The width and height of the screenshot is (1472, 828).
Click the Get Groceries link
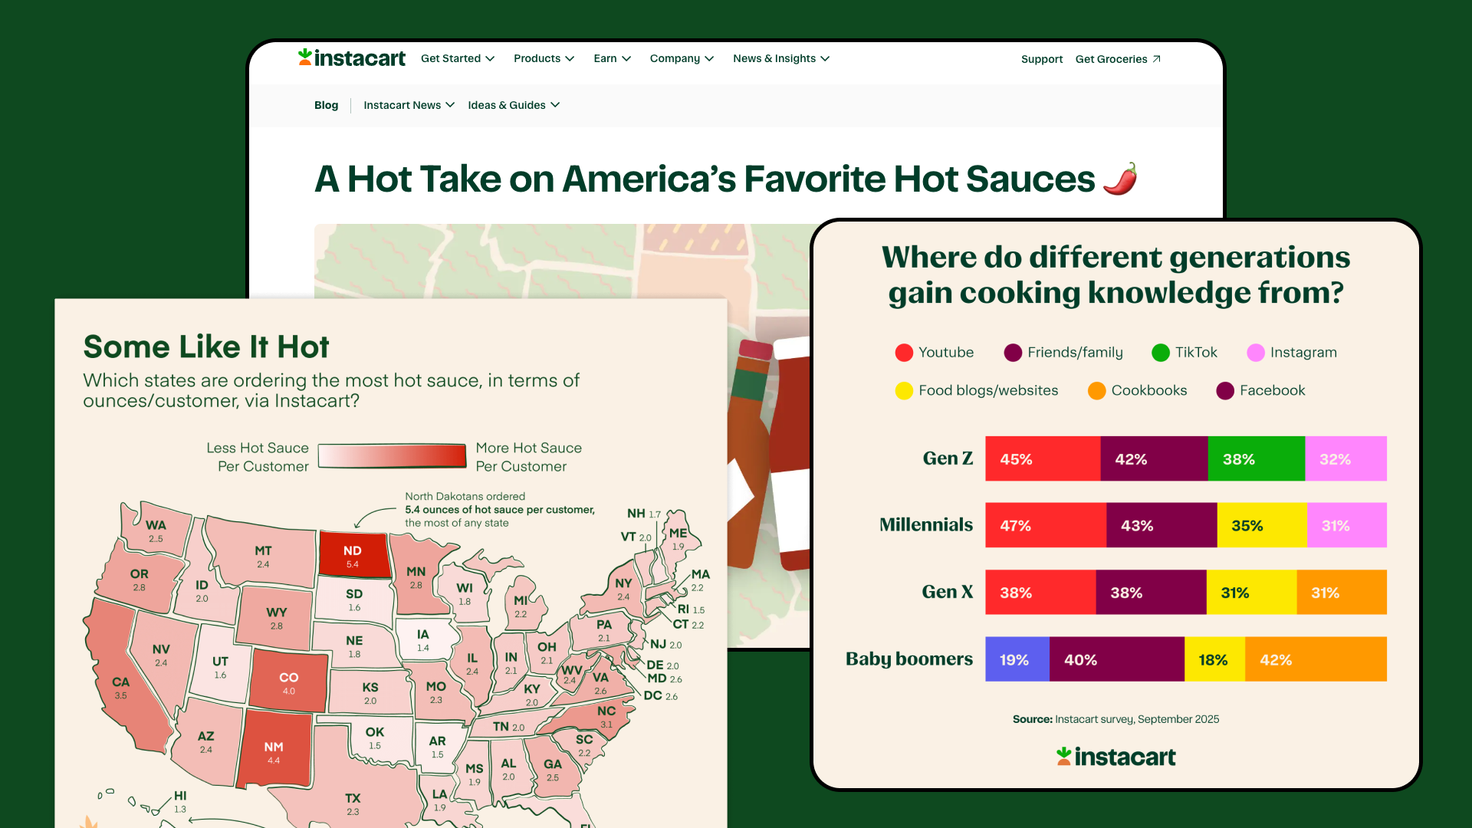click(x=1111, y=59)
